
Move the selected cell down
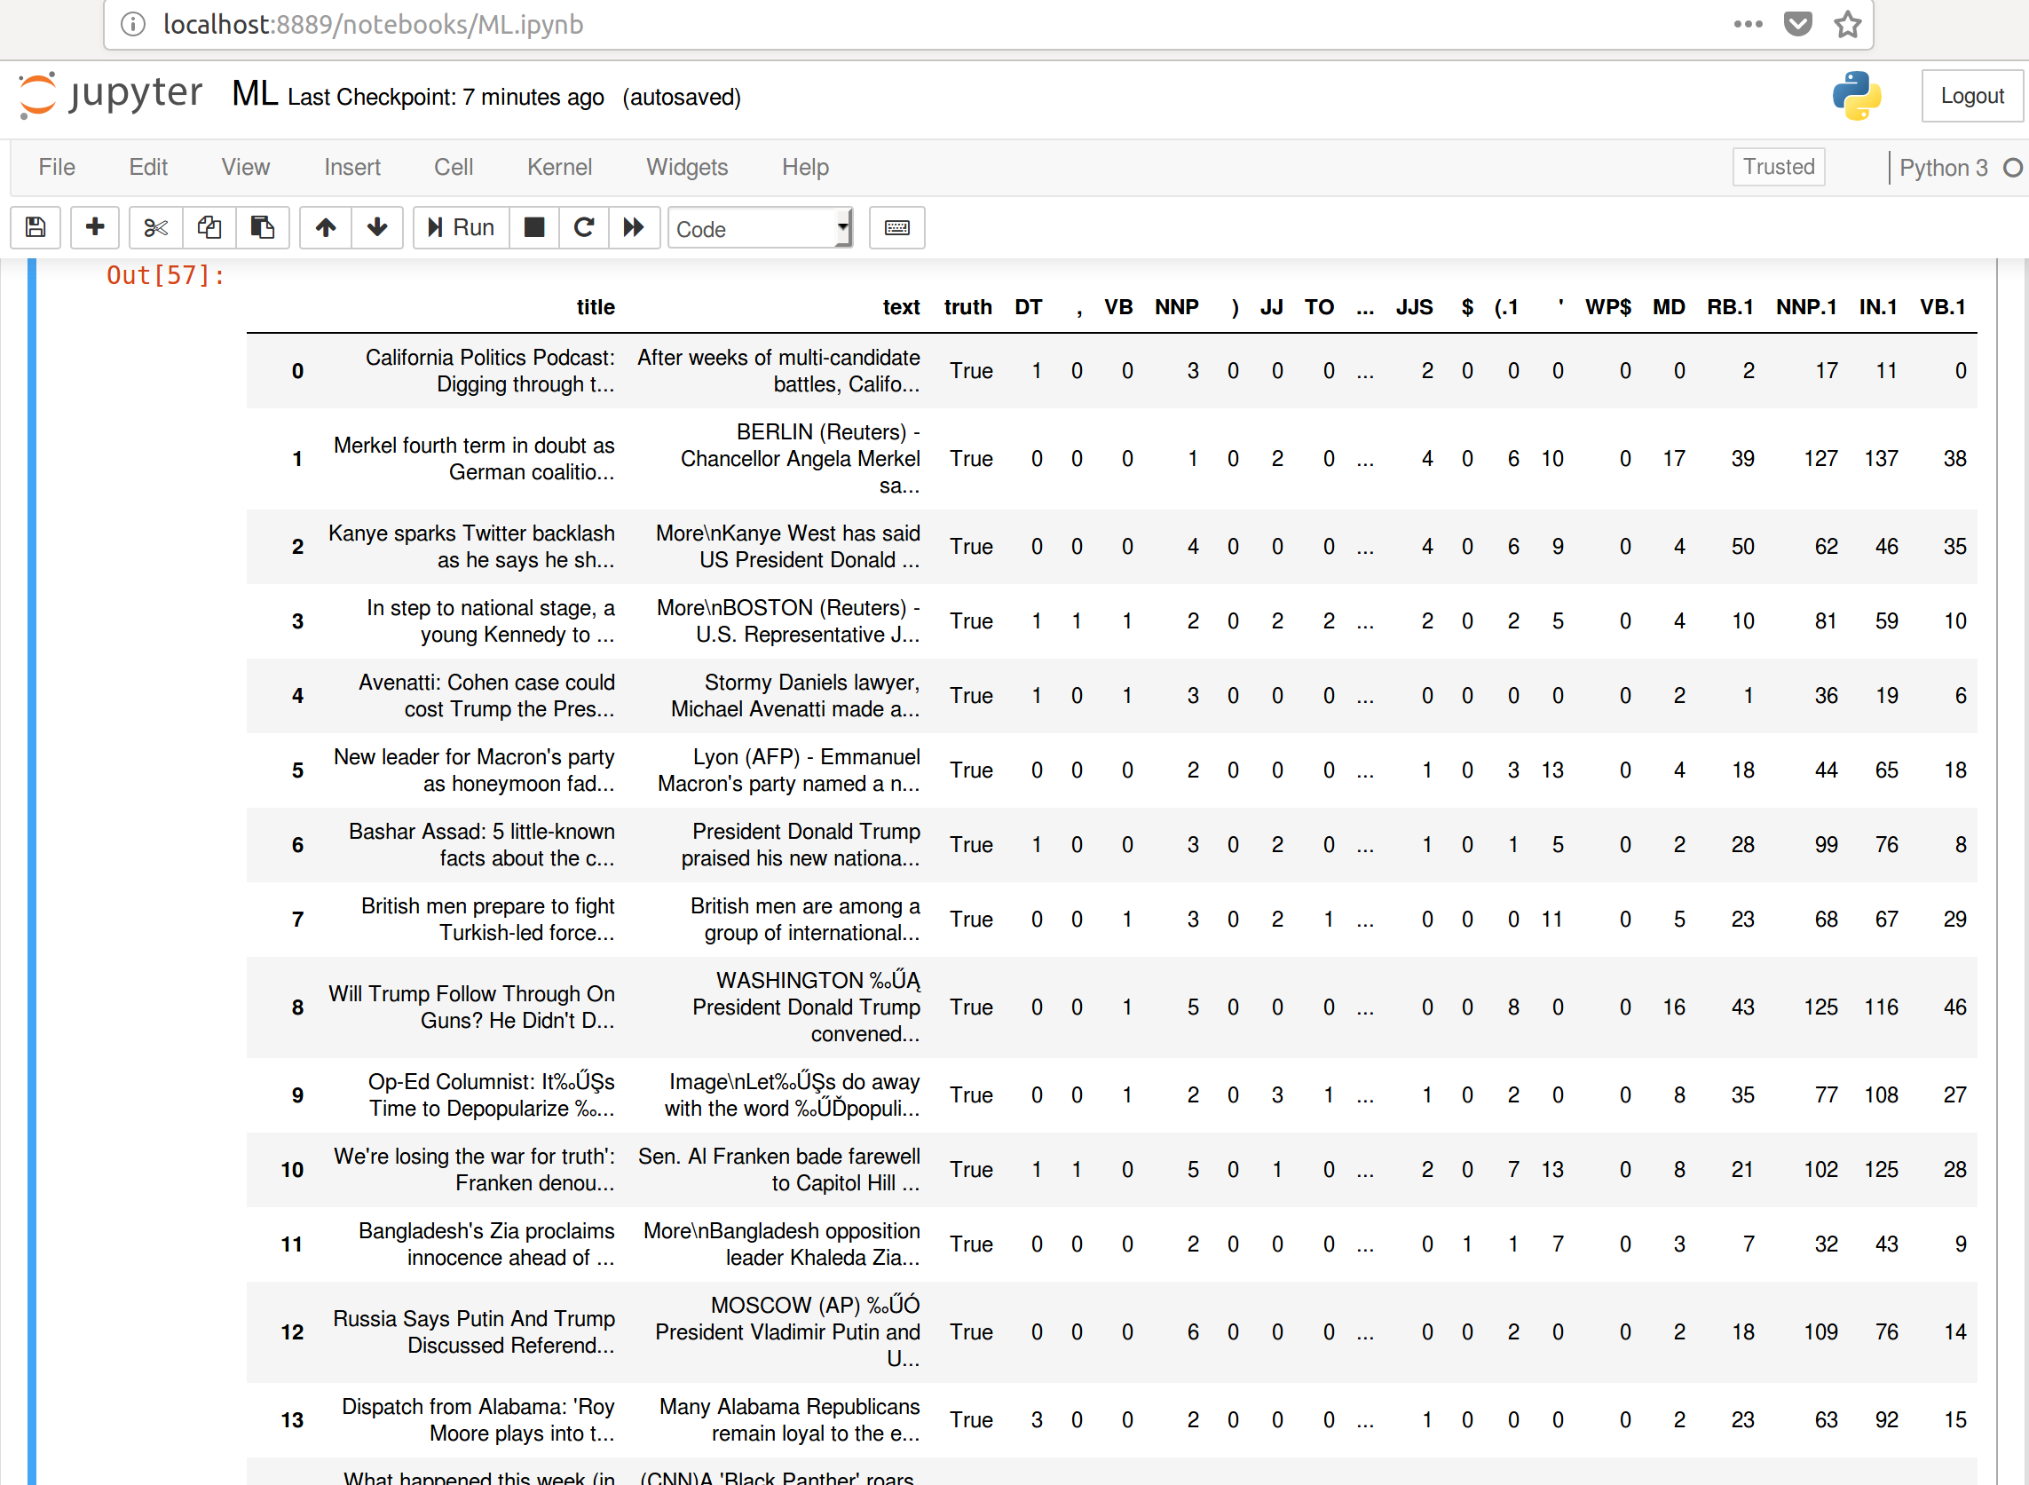(x=377, y=227)
